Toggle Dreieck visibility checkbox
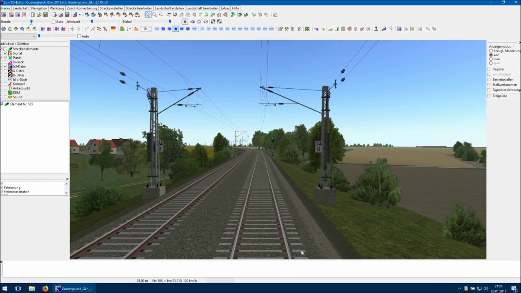The height and width of the screenshot is (293, 521). point(5,62)
